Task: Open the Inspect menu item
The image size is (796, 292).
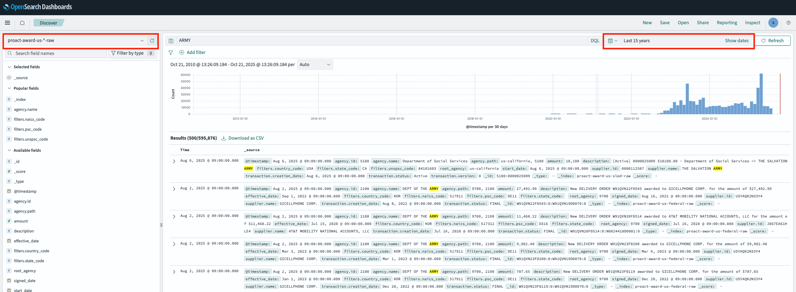Action: point(752,23)
